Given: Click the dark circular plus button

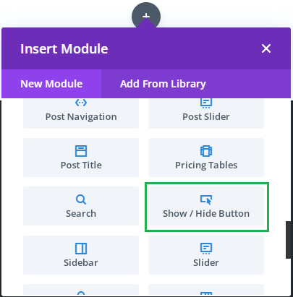Looking at the screenshot, I should point(146,16).
